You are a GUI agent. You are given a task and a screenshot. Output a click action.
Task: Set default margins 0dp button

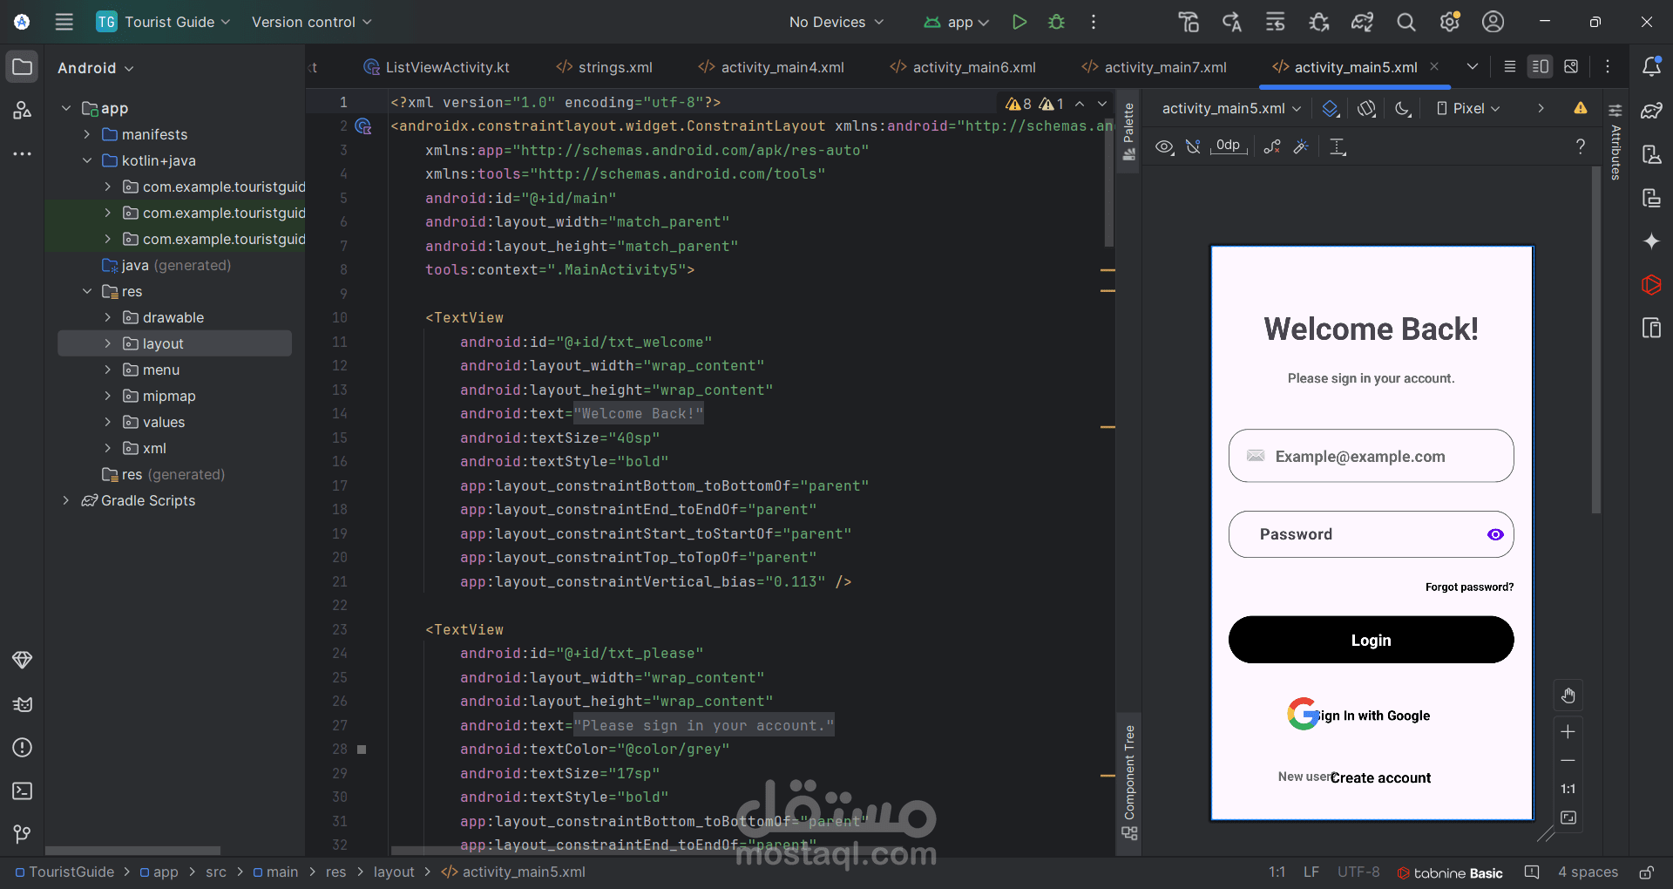pyautogui.click(x=1228, y=146)
